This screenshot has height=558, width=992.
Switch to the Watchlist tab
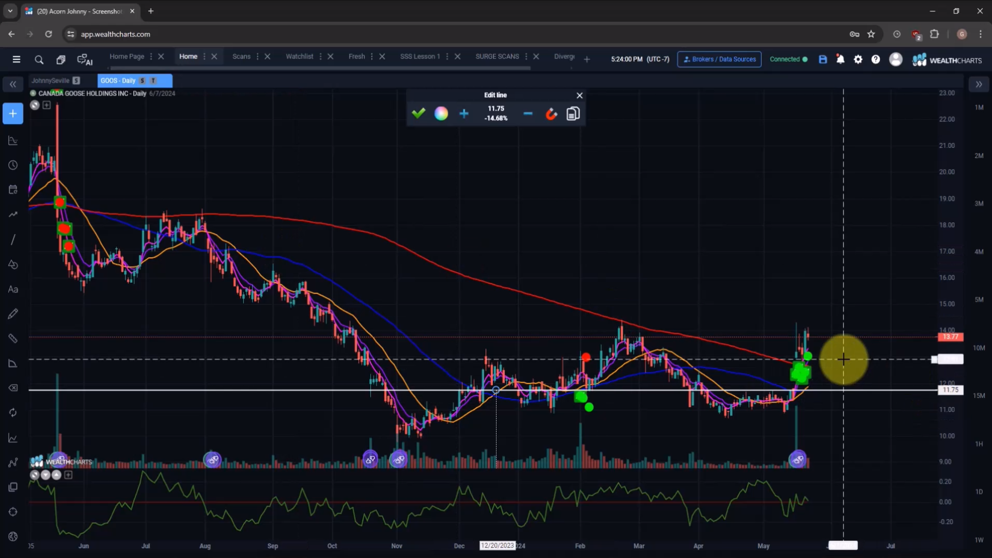coord(300,56)
